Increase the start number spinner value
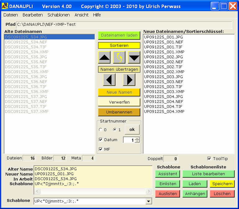 tap(137, 138)
